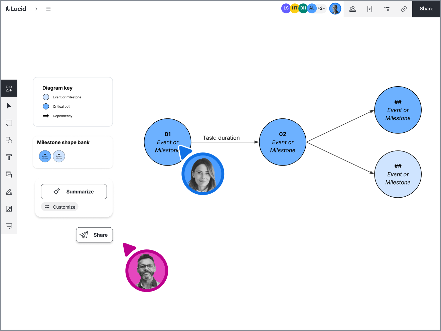The height and width of the screenshot is (331, 441).
Task: Click the "Diagram key" heading
Action: click(57, 88)
